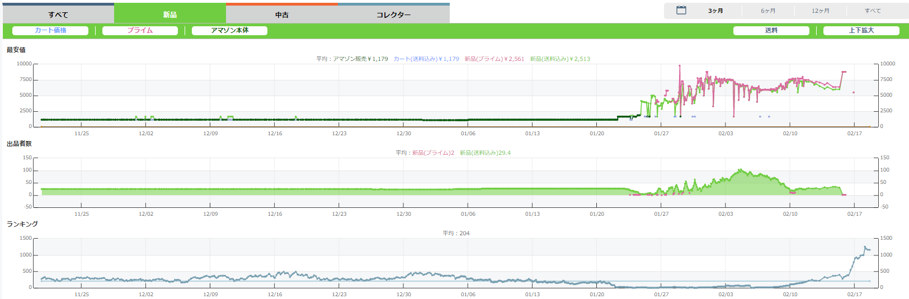Select the 3ヶ月 time range
Screen dimensions: 909x299
click(715, 11)
